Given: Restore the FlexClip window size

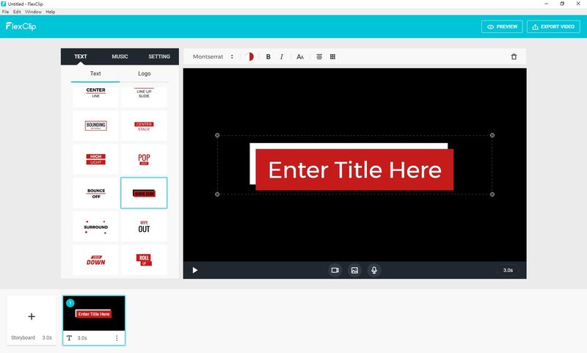Looking at the screenshot, I should click(x=562, y=4).
